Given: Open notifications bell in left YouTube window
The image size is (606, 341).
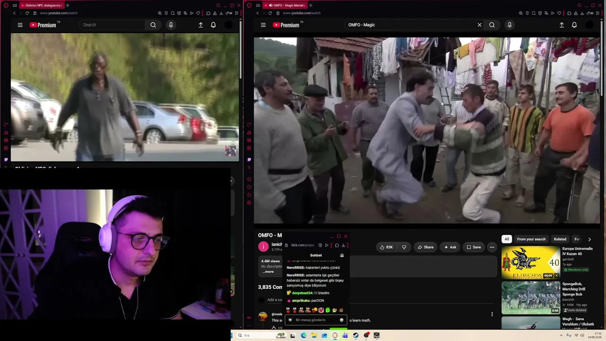Looking at the screenshot, I should 214,25.
